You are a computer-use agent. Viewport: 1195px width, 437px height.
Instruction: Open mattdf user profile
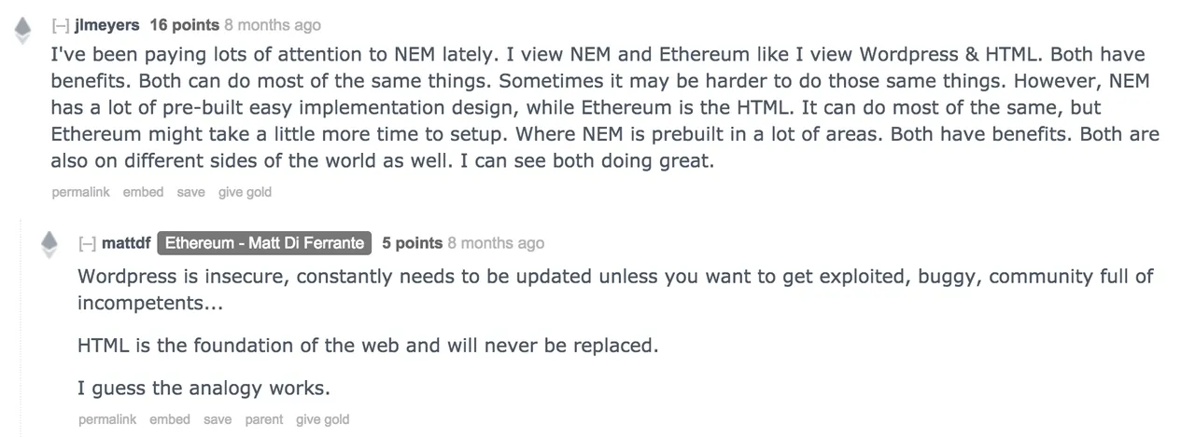(x=126, y=243)
